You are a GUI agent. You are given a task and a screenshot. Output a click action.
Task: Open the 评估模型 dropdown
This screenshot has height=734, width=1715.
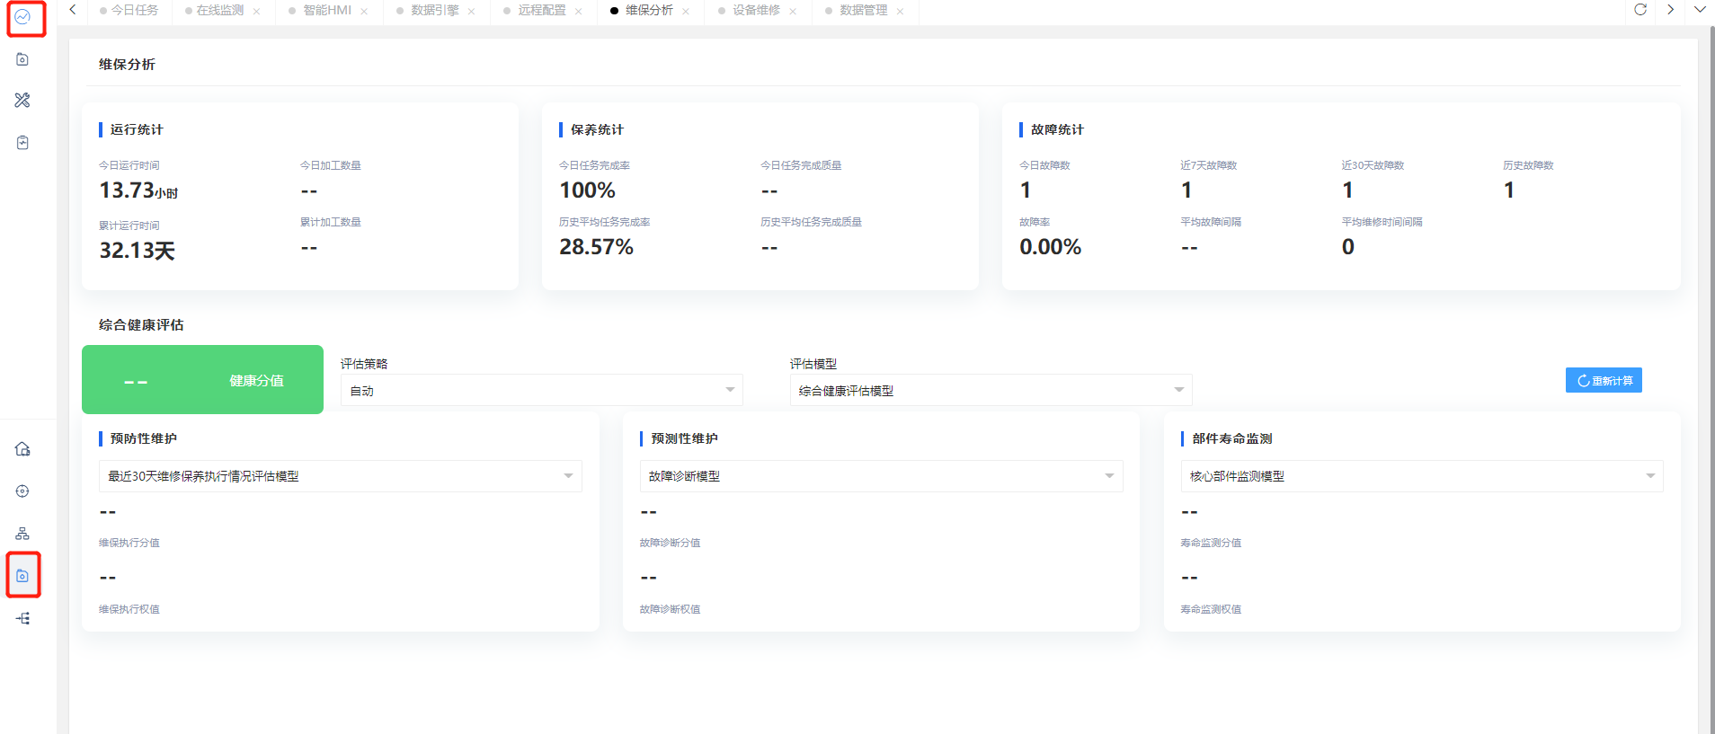pos(991,390)
